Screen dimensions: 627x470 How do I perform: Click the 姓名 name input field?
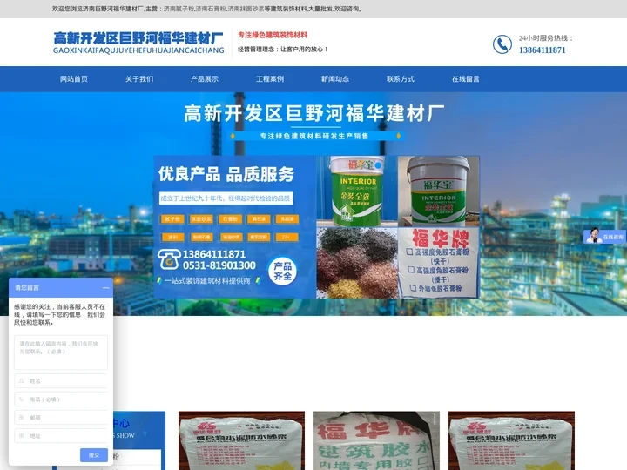61,381
